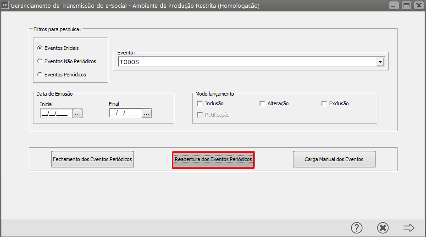Enable the Inclusão checkbox
The height and width of the screenshot is (237, 426).
tap(200, 103)
